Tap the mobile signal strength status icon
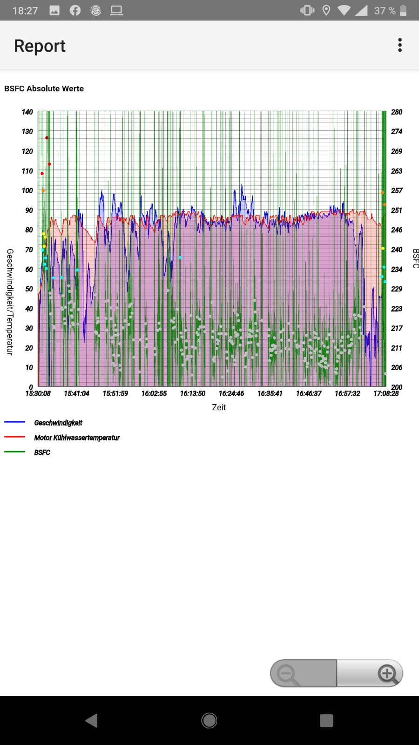This screenshot has height=745, width=419. 361,10
